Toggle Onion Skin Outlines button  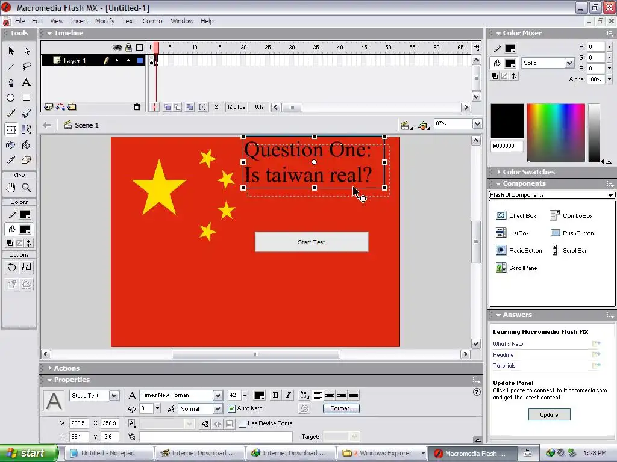click(x=178, y=107)
